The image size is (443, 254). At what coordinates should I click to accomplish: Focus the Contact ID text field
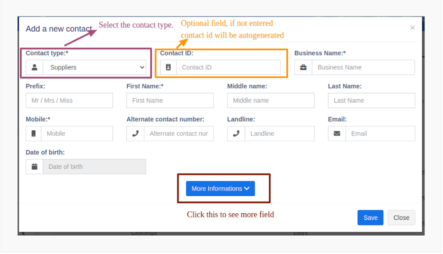click(x=228, y=67)
